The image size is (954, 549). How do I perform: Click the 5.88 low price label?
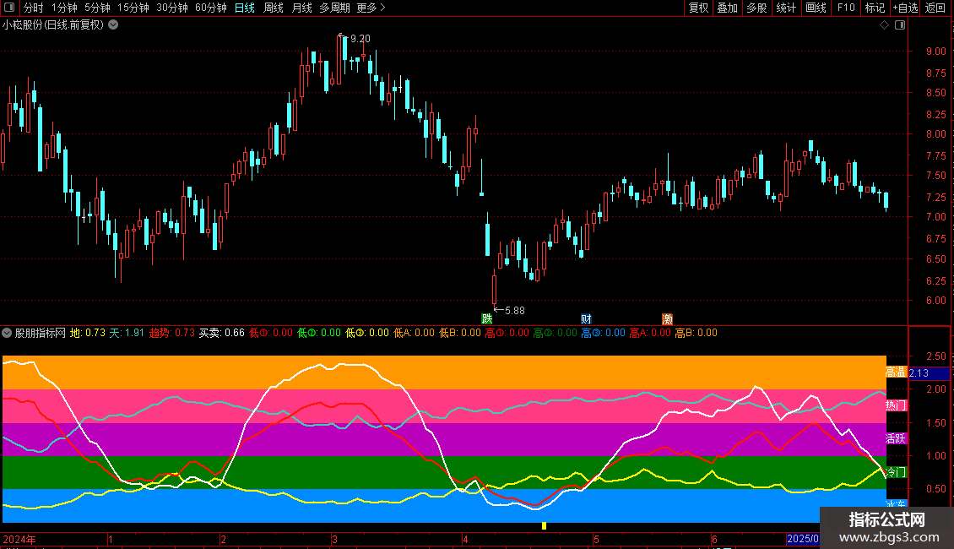(x=515, y=311)
